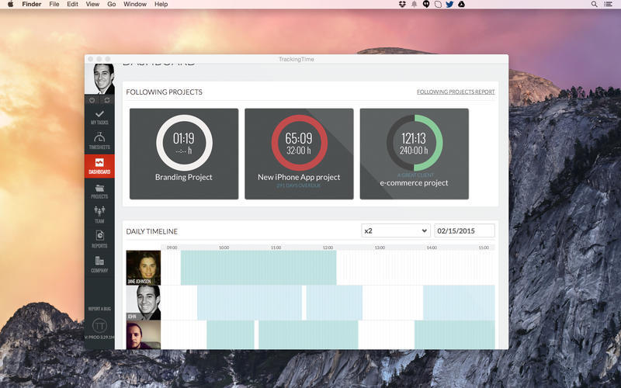Open the Reports section
Image resolution: width=621 pixels, height=388 pixels.
pos(99,239)
